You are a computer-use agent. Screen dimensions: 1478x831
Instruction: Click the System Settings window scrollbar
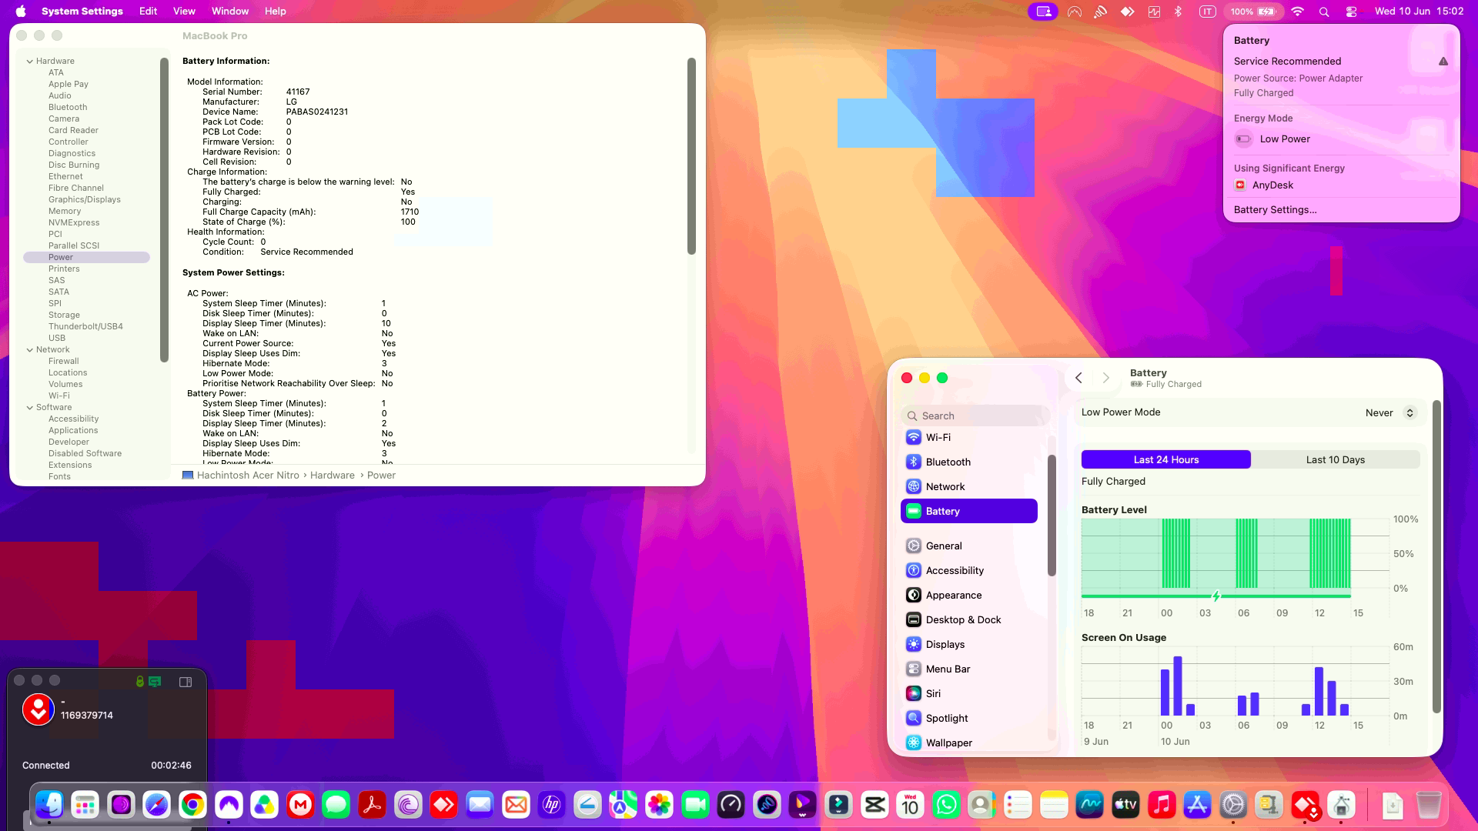pos(1436,556)
